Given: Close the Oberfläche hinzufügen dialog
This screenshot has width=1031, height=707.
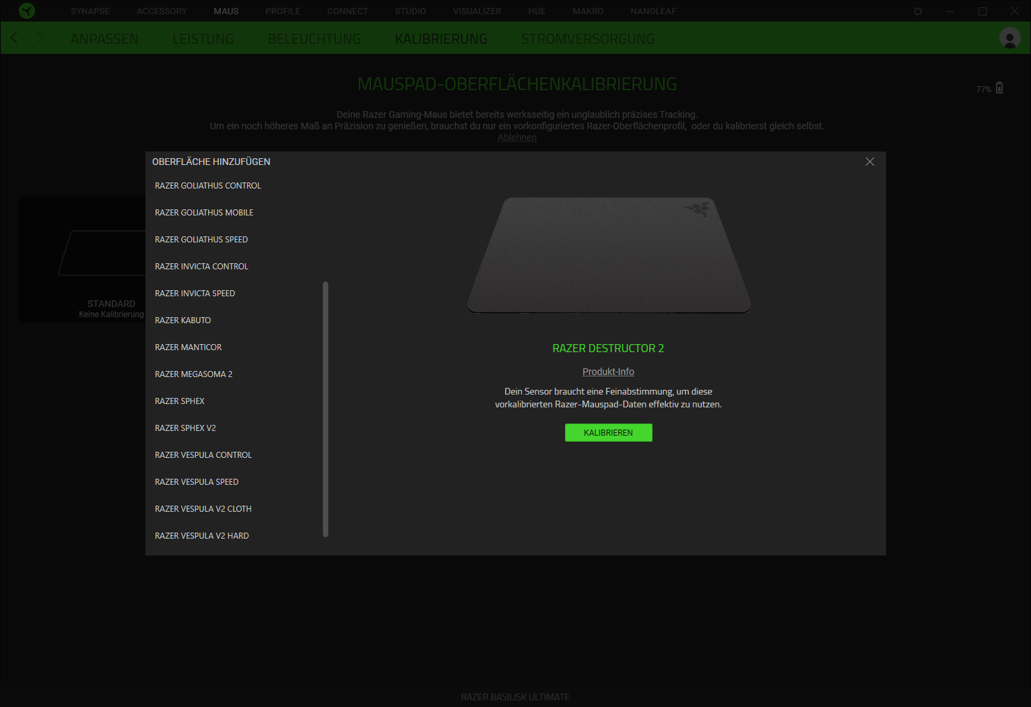Looking at the screenshot, I should point(870,162).
